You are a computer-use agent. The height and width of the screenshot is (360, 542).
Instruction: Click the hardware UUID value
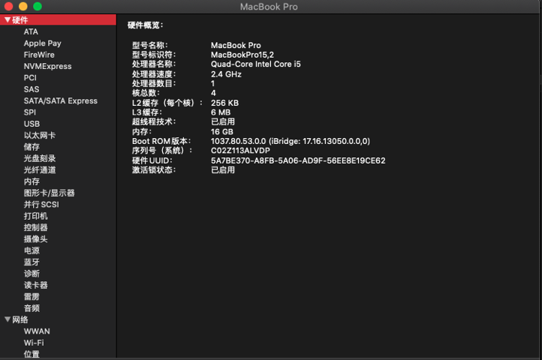point(298,160)
